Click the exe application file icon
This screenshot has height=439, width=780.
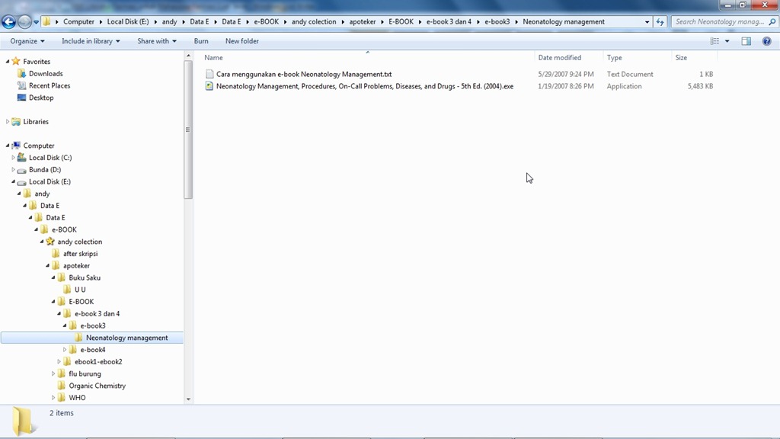tap(209, 86)
